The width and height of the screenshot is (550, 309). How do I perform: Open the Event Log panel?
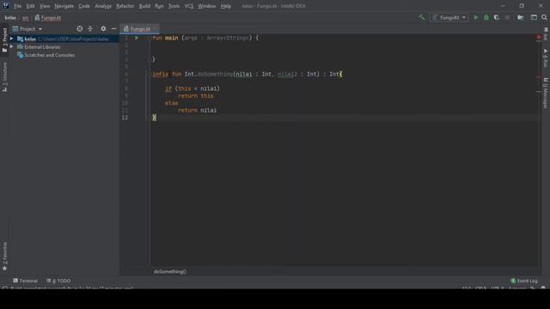coord(524,281)
